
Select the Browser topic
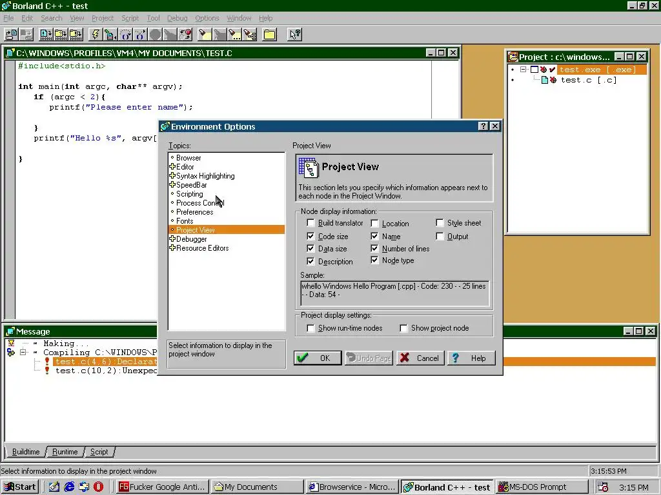coord(188,158)
